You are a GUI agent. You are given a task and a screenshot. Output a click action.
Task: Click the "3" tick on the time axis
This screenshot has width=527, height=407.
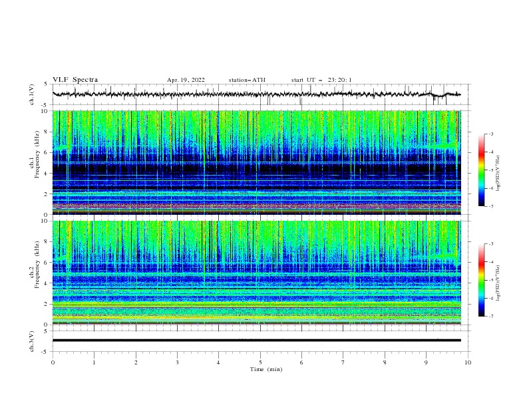(177, 362)
